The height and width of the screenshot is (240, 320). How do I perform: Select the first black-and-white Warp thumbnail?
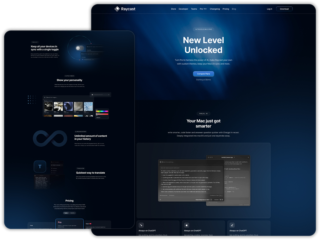click(48, 106)
